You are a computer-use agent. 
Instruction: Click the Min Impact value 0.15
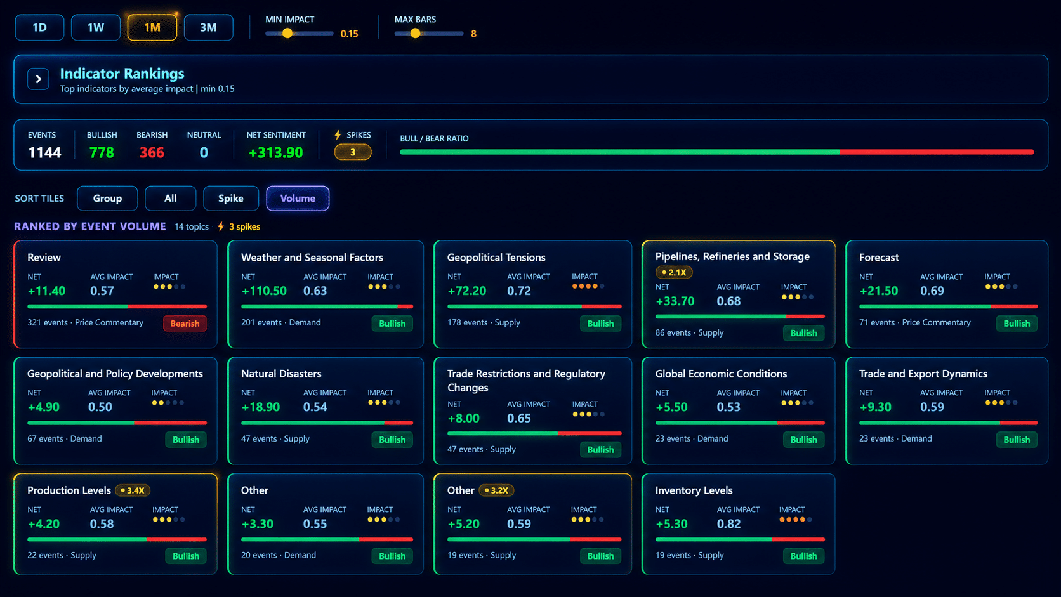349,34
